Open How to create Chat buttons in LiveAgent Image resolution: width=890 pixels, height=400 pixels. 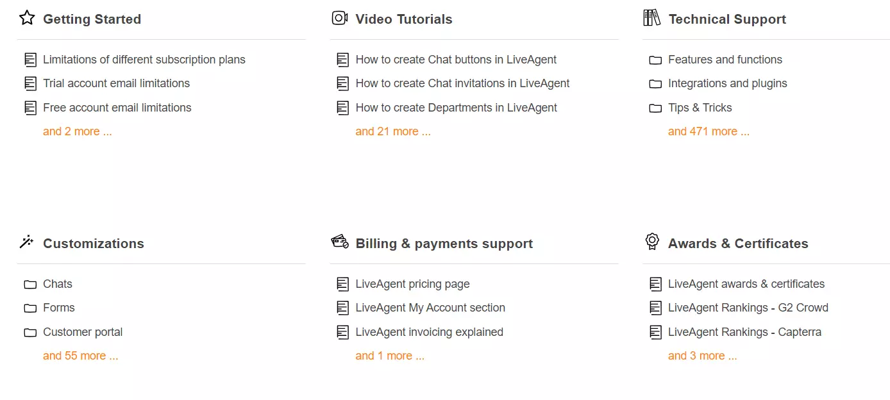456,59
